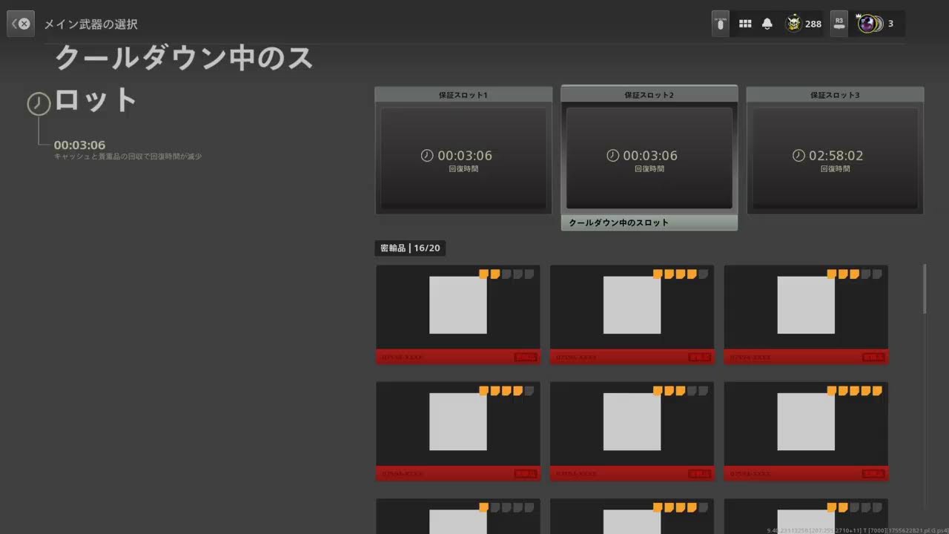Click the R3 button prompt icon
Viewport: 949px width, 534px height.
839,24
